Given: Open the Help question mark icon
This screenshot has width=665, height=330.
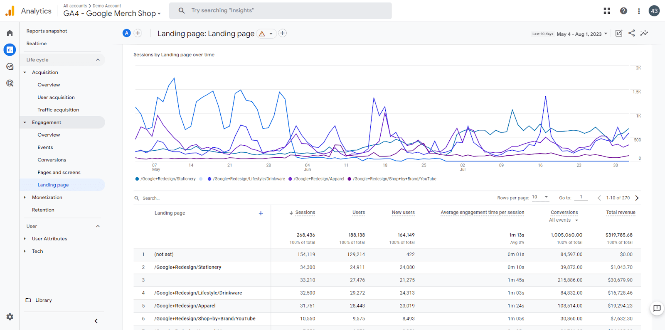Looking at the screenshot, I should (x=623, y=11).
